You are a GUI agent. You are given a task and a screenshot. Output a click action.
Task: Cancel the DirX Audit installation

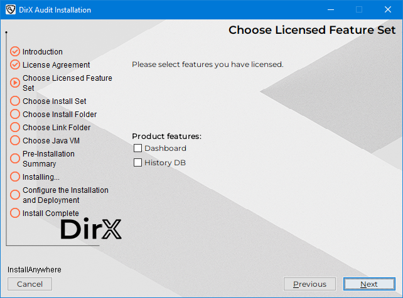point(30,284)
